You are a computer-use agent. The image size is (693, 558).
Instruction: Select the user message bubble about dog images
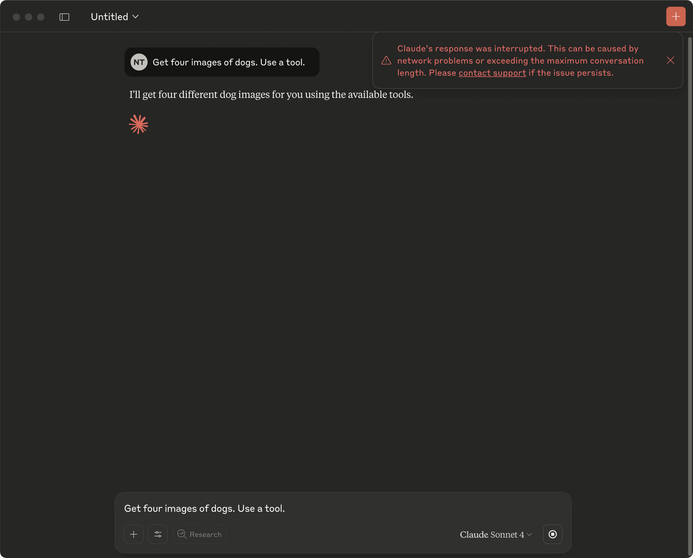tap(228, 62)
